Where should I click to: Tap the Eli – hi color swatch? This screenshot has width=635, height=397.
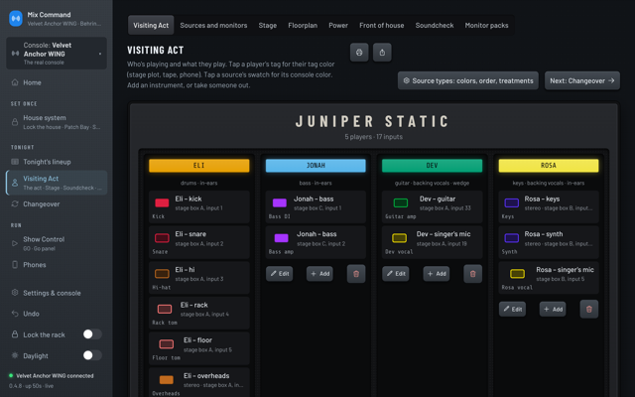point(162,274)
